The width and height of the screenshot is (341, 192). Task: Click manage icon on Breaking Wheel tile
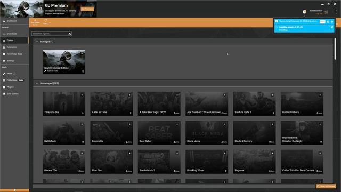click(226, 171)
